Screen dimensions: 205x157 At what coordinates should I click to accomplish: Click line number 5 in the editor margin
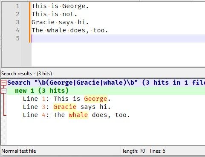tap(17, 38)
